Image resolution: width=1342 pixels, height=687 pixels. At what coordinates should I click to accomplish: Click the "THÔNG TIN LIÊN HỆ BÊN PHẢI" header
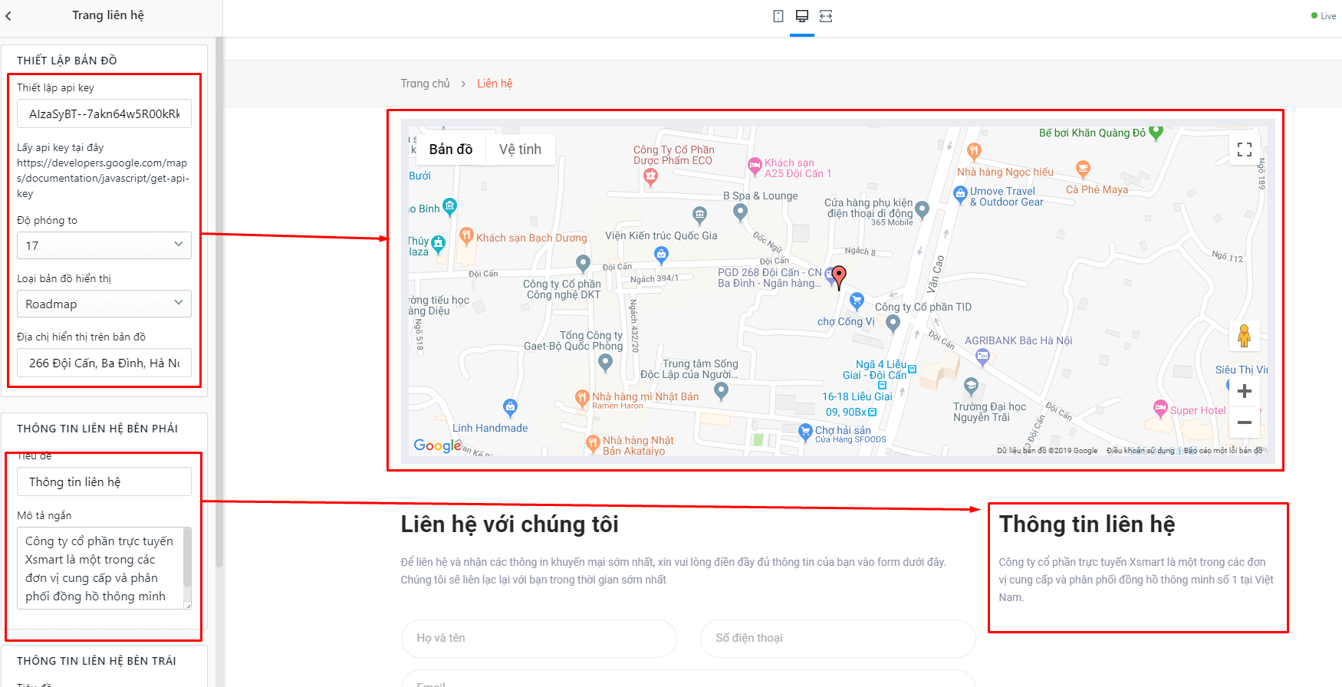pos(97,429)
